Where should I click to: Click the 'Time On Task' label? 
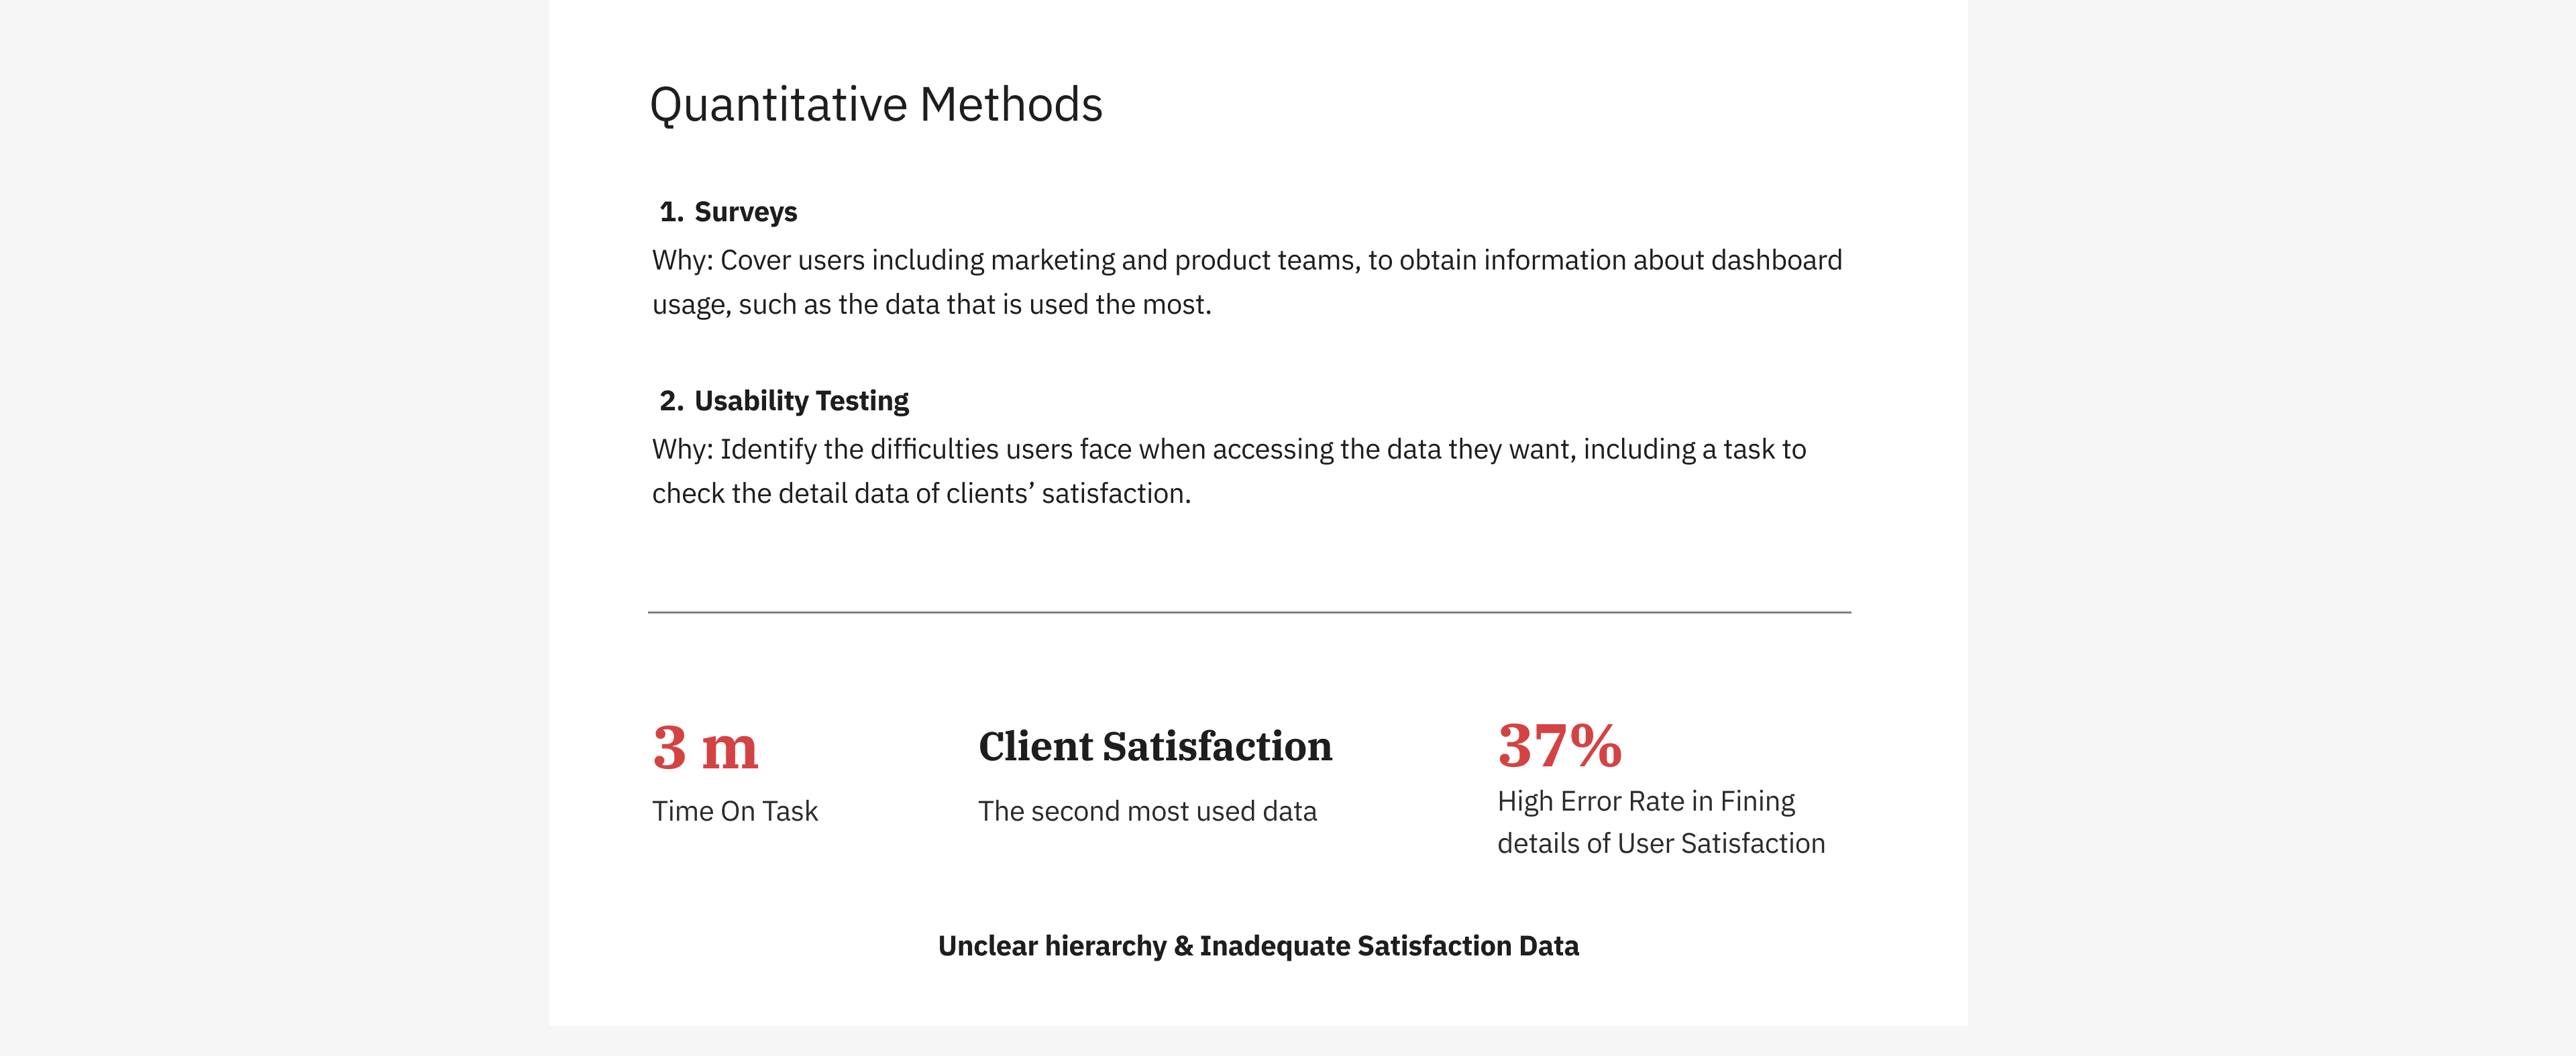click(735, 811)
